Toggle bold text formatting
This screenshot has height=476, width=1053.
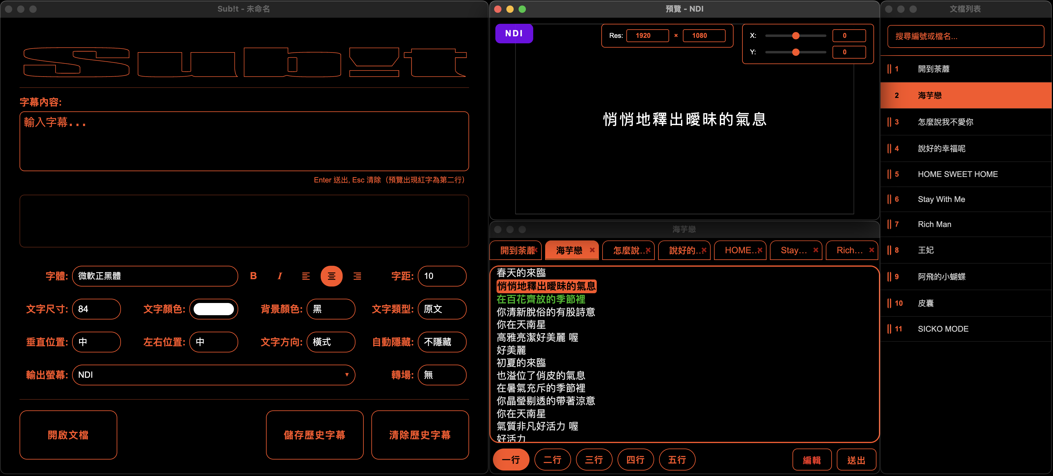tap(253, 276)
